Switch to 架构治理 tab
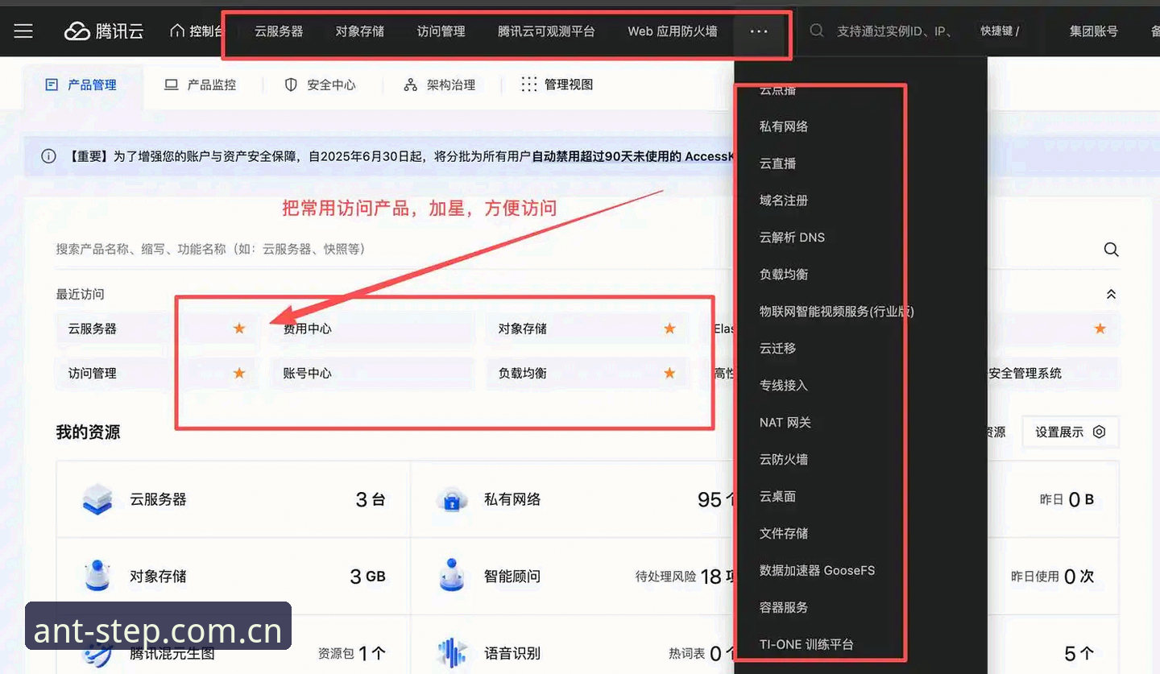The width and height of the screenshot is (1160, 674). click(440, 85)
